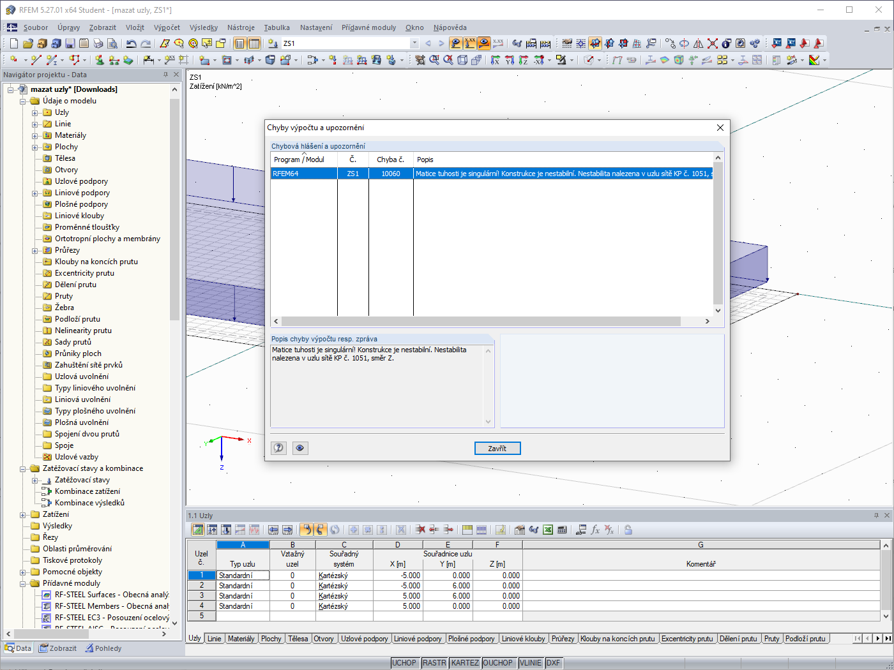Viewport: 894px width, 670px height.
Task: Click the New model icon in toolbar
Action: click(x=13, y=43)
